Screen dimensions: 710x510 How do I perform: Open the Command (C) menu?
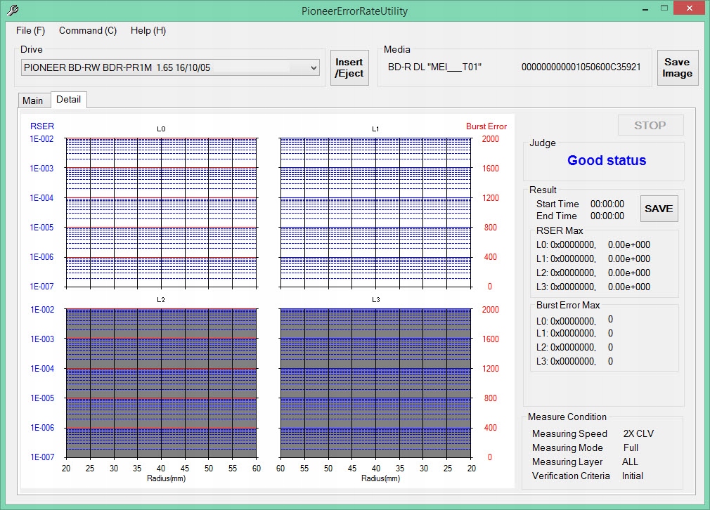click(x=88, y=31)
